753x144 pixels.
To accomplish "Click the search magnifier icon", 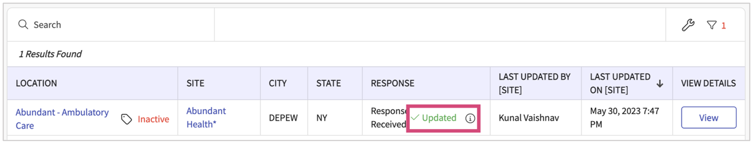I will [23, 25].
